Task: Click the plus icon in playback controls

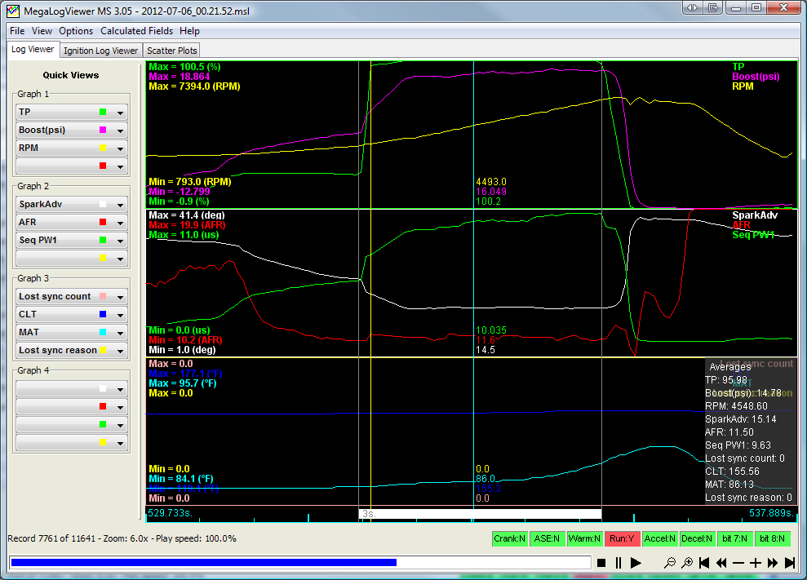Action: 756,563
